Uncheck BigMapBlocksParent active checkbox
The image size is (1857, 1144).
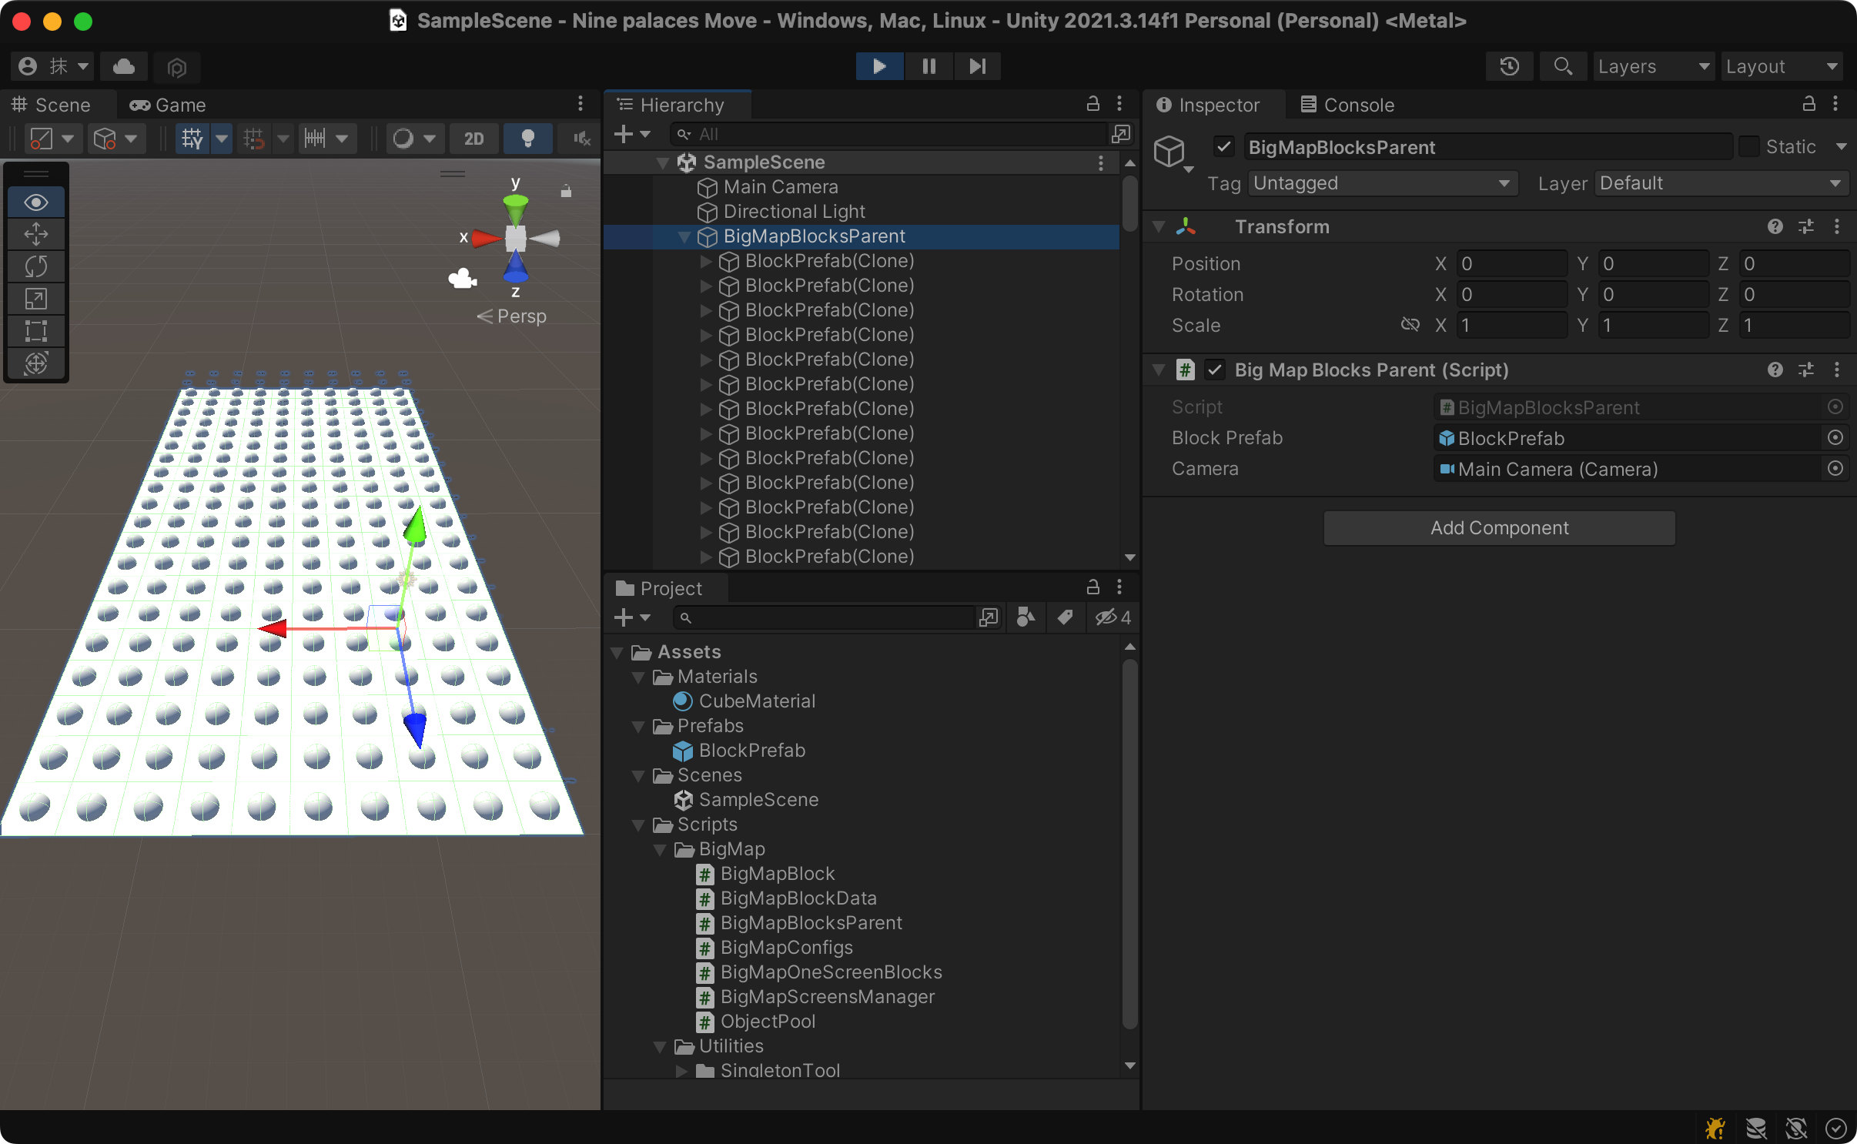[x=1224, y=146]
